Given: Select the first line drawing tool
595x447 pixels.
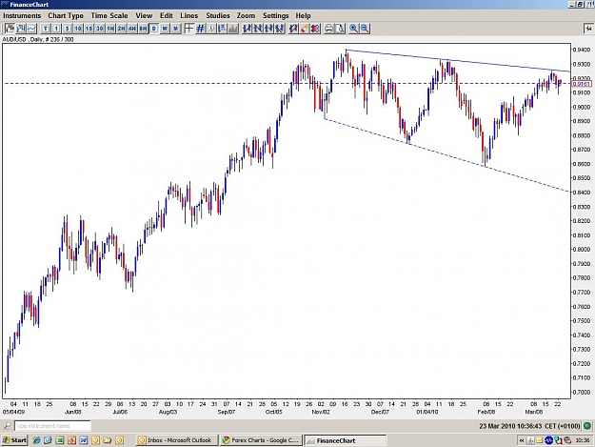Looking at the screenshot, I should [x=247, y=29].
